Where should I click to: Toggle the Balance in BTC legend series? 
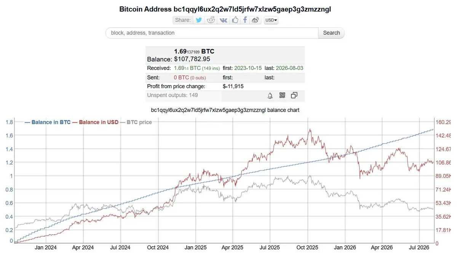(x=48, y=122)
